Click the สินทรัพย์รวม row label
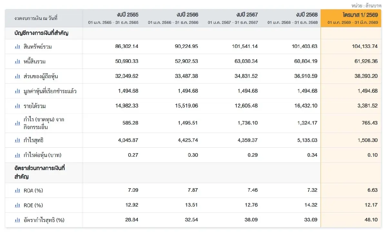Image resolution: width=387 pixels, height=232 pixels. [38, 47]
